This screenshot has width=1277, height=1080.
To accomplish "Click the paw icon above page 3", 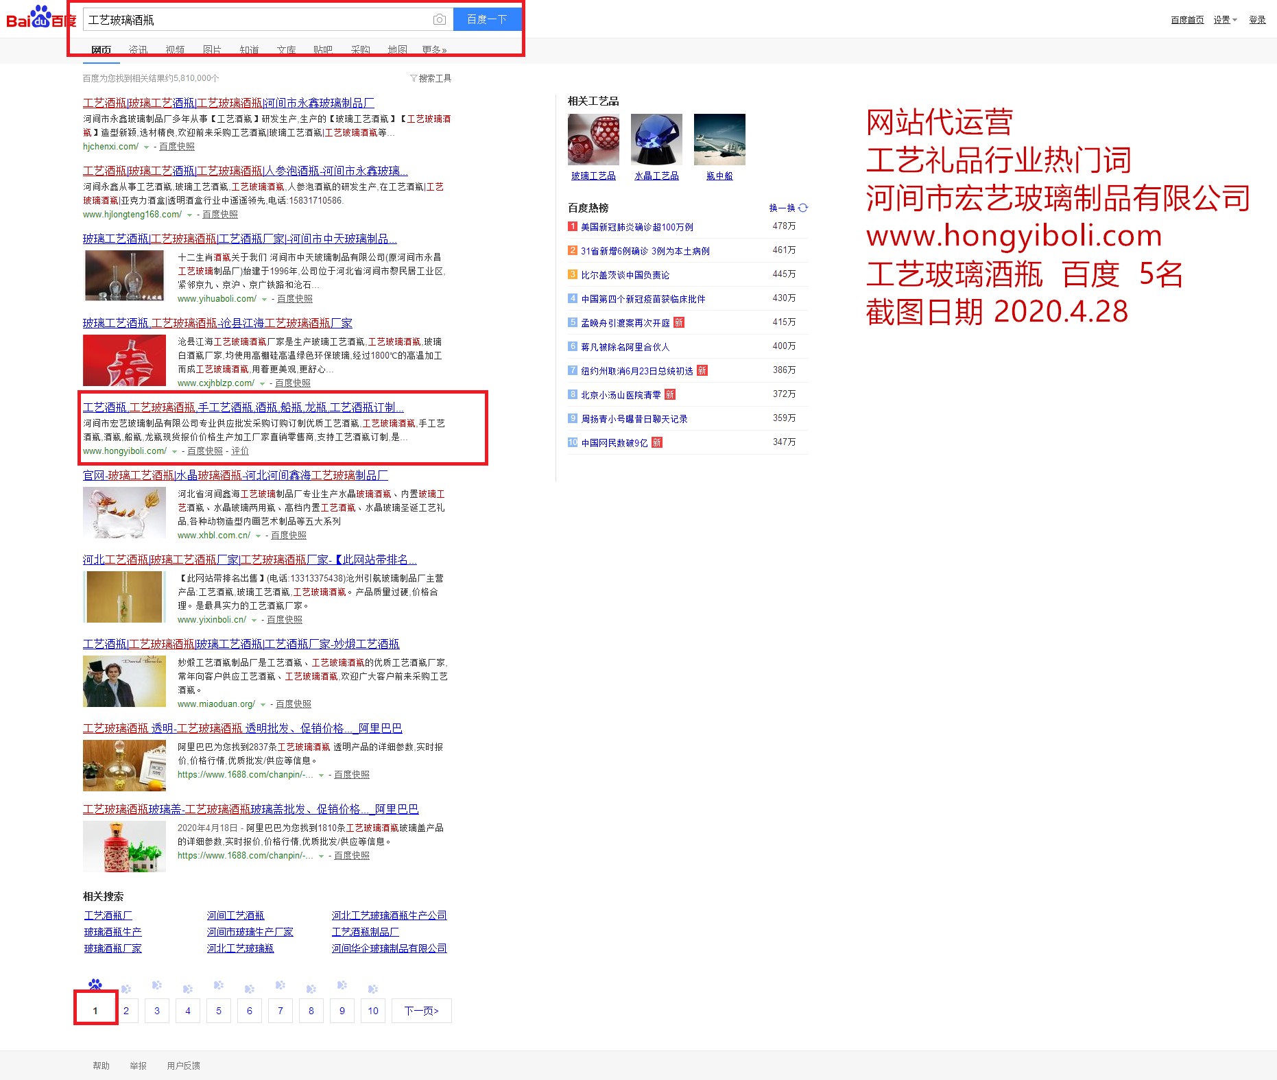I will [157, 985].
